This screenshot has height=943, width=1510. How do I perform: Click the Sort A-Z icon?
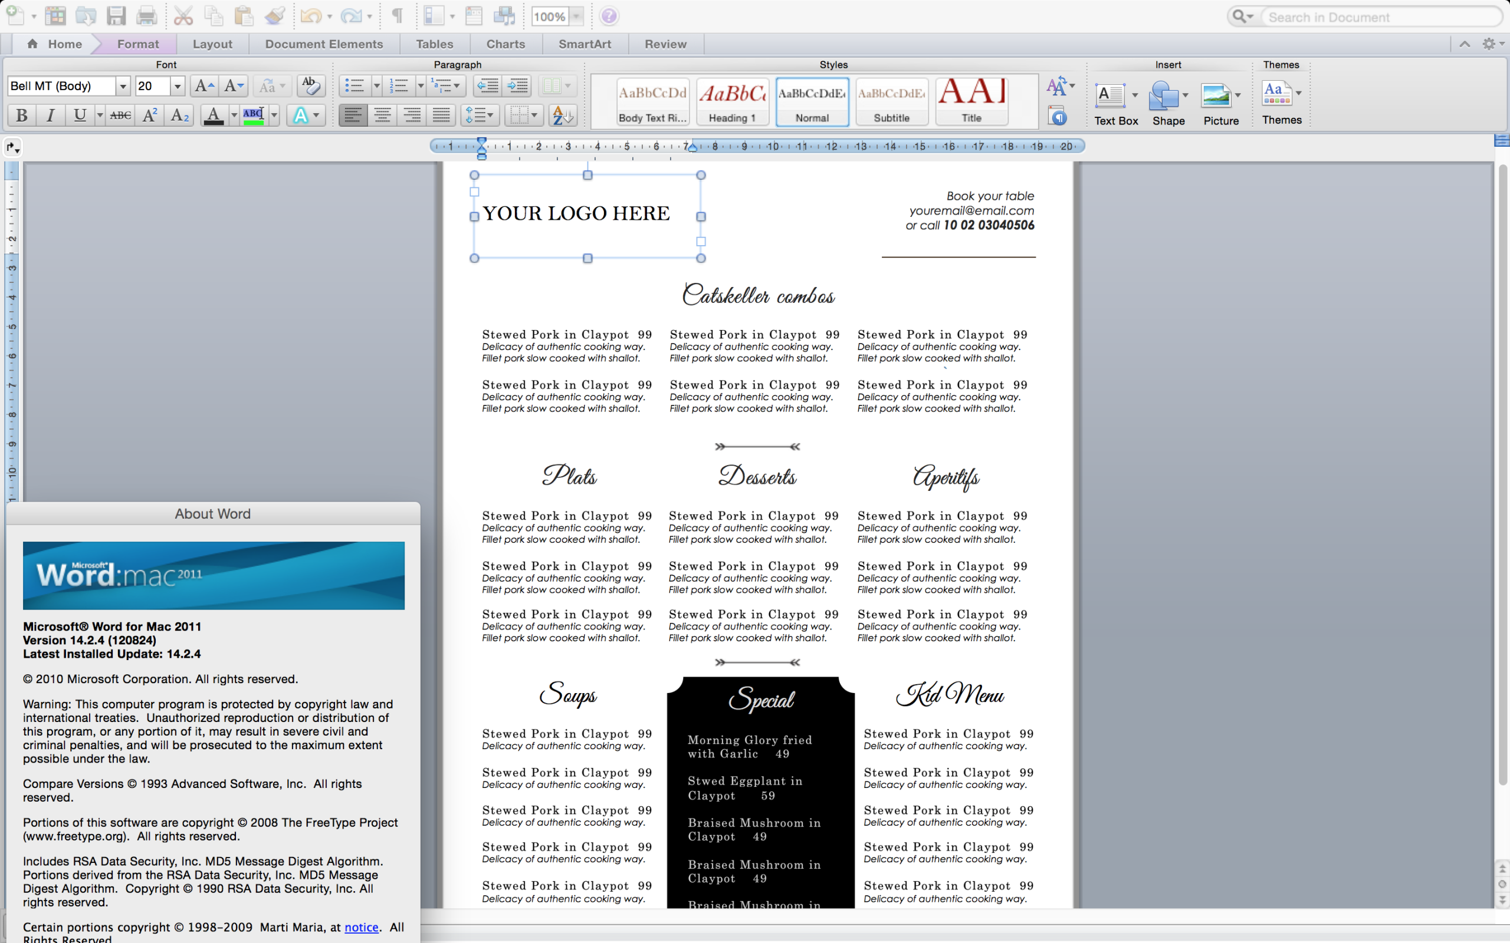click(562, 116)
